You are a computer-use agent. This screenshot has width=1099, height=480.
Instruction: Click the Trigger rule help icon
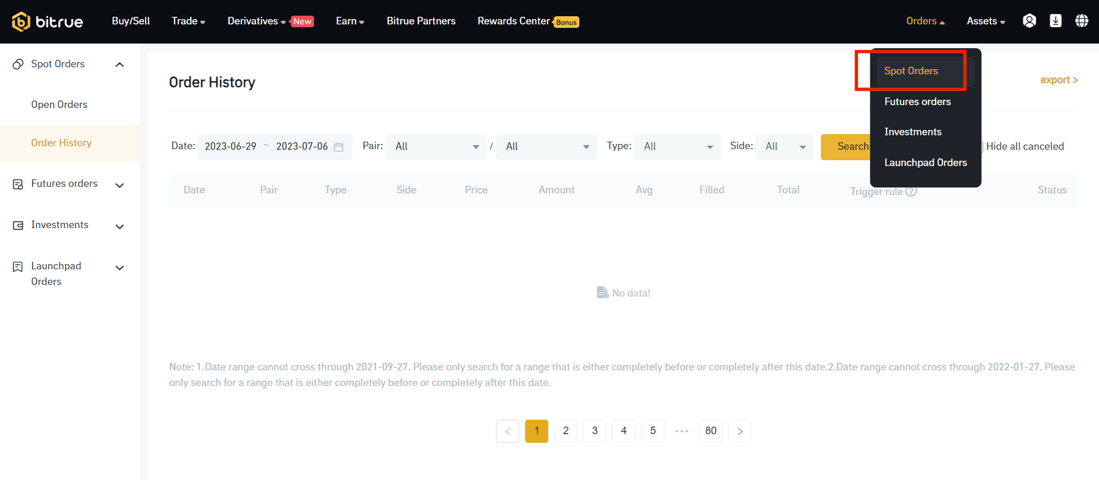click(911, 191)
